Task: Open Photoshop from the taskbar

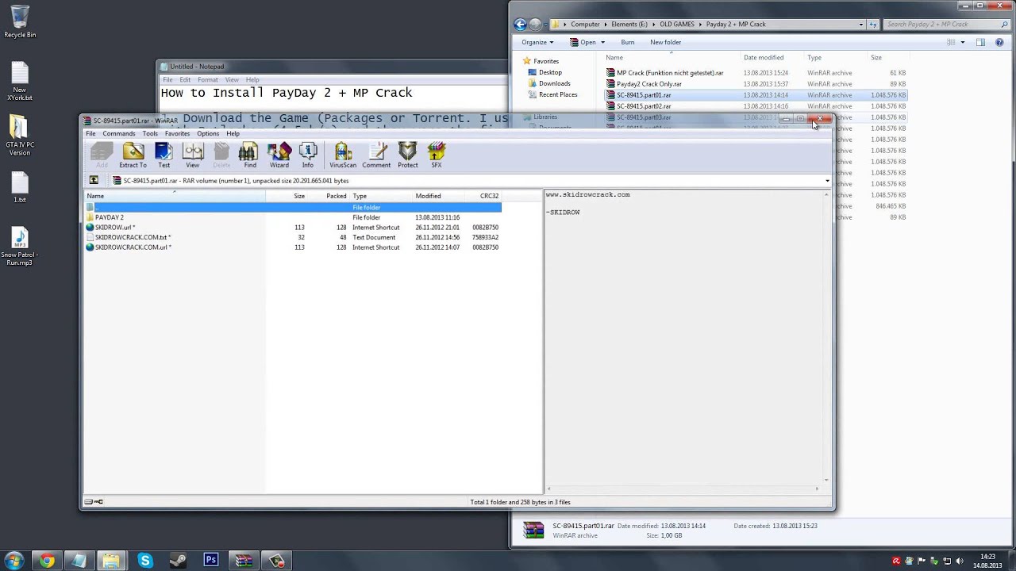Action: 211,561
